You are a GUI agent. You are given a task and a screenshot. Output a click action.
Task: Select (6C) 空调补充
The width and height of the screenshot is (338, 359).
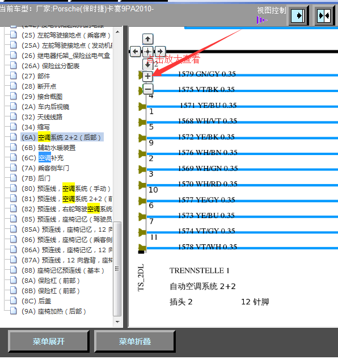point(43,158)
